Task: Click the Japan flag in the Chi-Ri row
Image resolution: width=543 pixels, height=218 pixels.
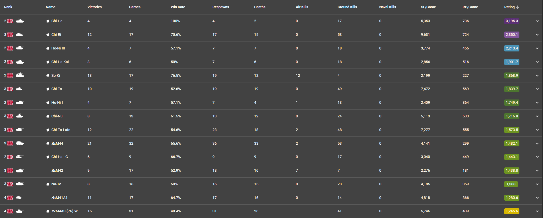Action: 10,35
